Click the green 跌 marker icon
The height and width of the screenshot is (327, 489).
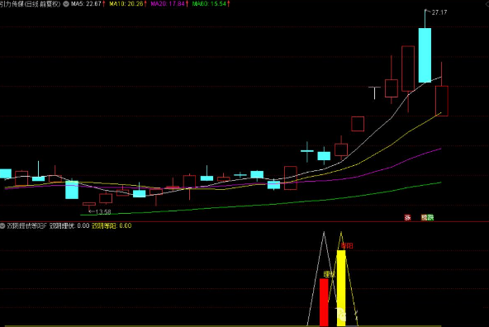tap(430, 217)
